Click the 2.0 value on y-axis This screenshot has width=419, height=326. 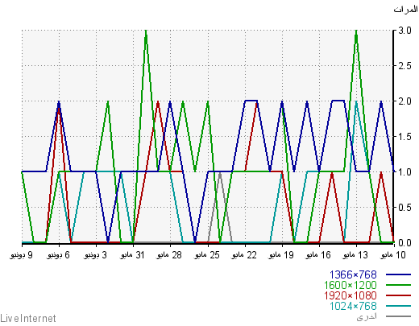pyautogui.click(x=404, y=101)
